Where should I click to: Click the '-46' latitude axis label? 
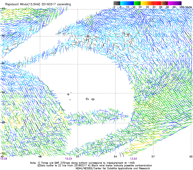pyautogui.click(x=3, y=92)
